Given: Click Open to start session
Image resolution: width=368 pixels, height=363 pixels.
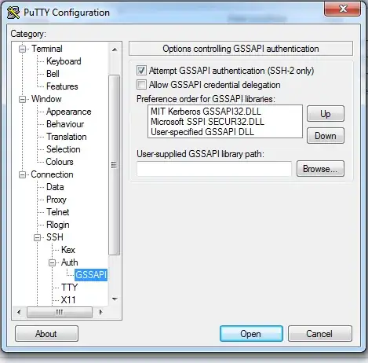Looking at the screenshot, I should point(251,334).
